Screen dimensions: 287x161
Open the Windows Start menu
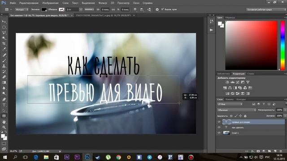pos(5,157)
